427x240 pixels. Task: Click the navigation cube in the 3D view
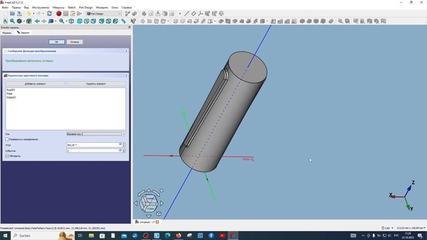click(149, 203)
